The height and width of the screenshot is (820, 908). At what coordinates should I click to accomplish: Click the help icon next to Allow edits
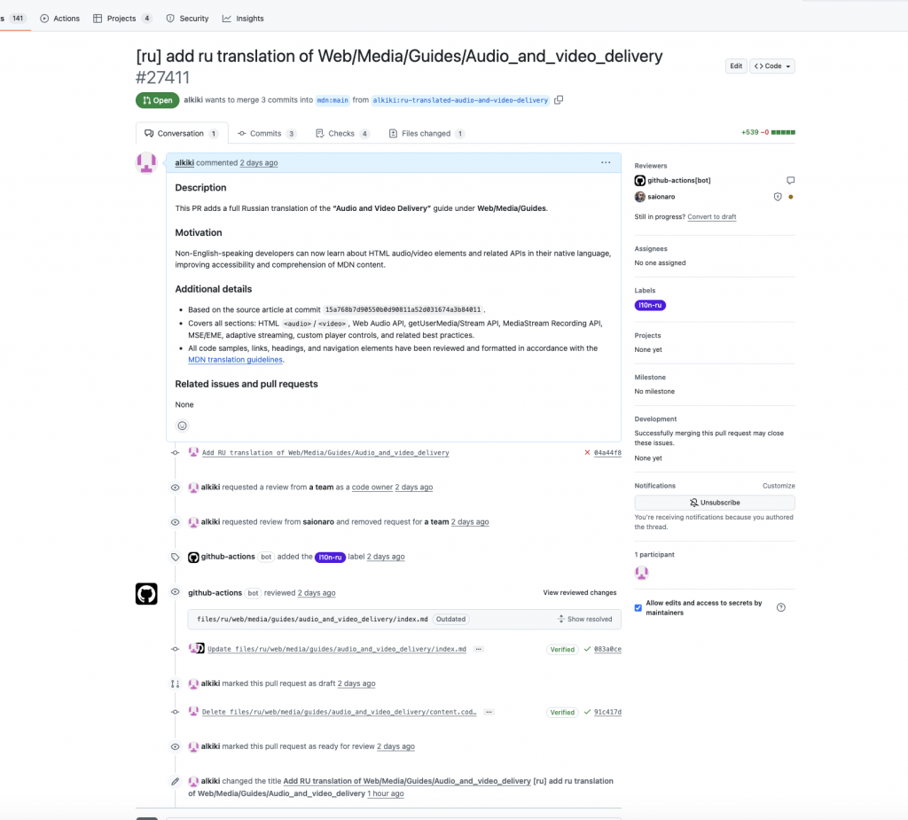781,607
